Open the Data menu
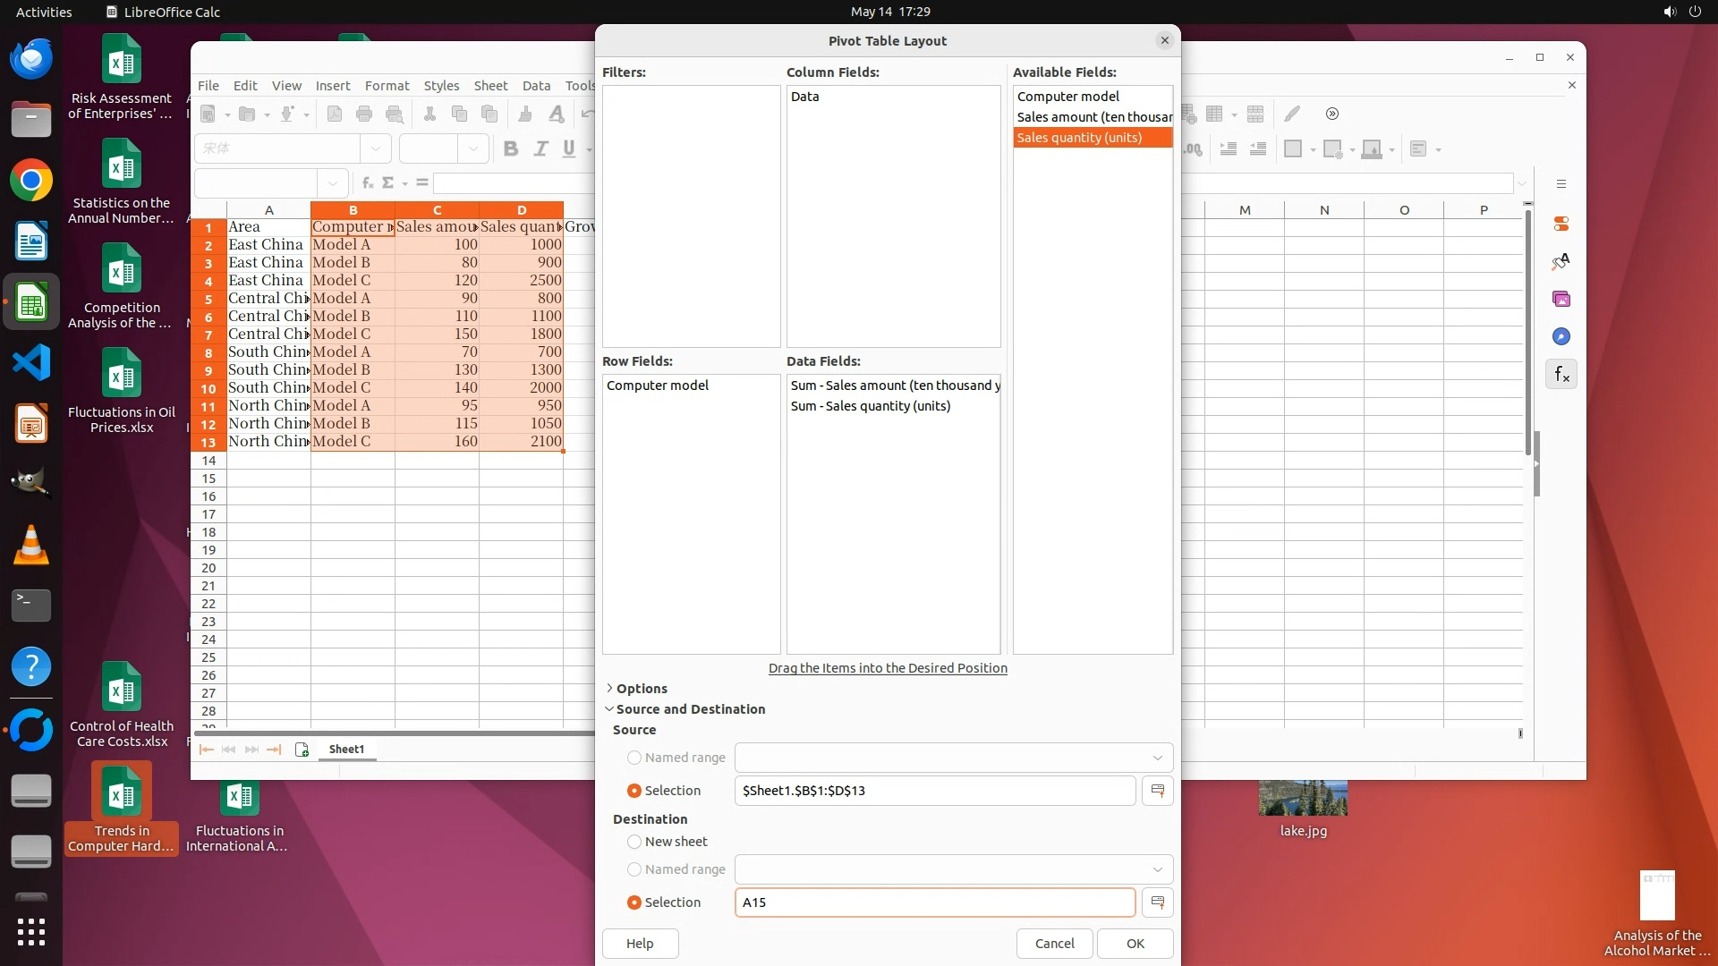The height and width of the screenshot is (966, 1718). tap(536, 86)
